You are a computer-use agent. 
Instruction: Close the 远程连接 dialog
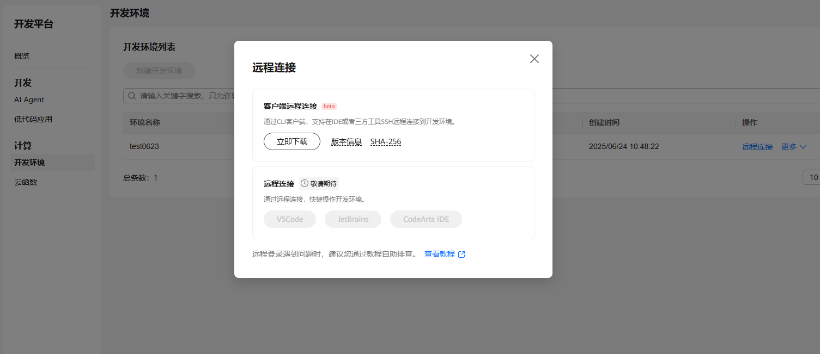coord(534,58)
